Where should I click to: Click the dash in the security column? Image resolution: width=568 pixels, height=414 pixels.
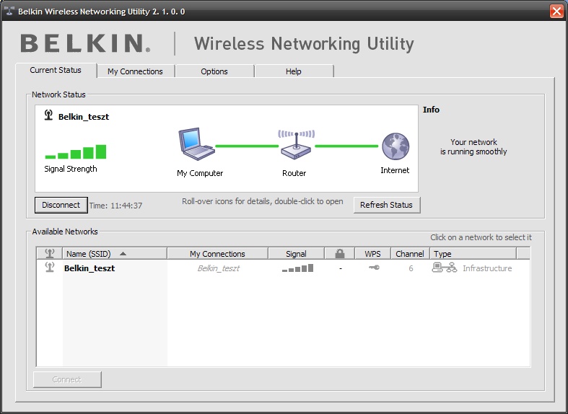[x=340, y=268]
